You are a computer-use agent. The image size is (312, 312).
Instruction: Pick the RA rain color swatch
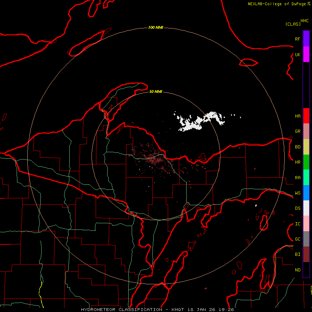tap(306, 177)
